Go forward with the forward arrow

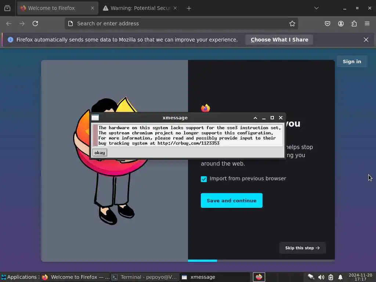coord(22,23)
